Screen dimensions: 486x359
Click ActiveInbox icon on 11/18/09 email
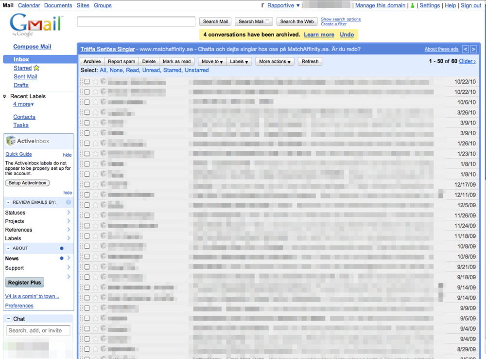(104, 235)
